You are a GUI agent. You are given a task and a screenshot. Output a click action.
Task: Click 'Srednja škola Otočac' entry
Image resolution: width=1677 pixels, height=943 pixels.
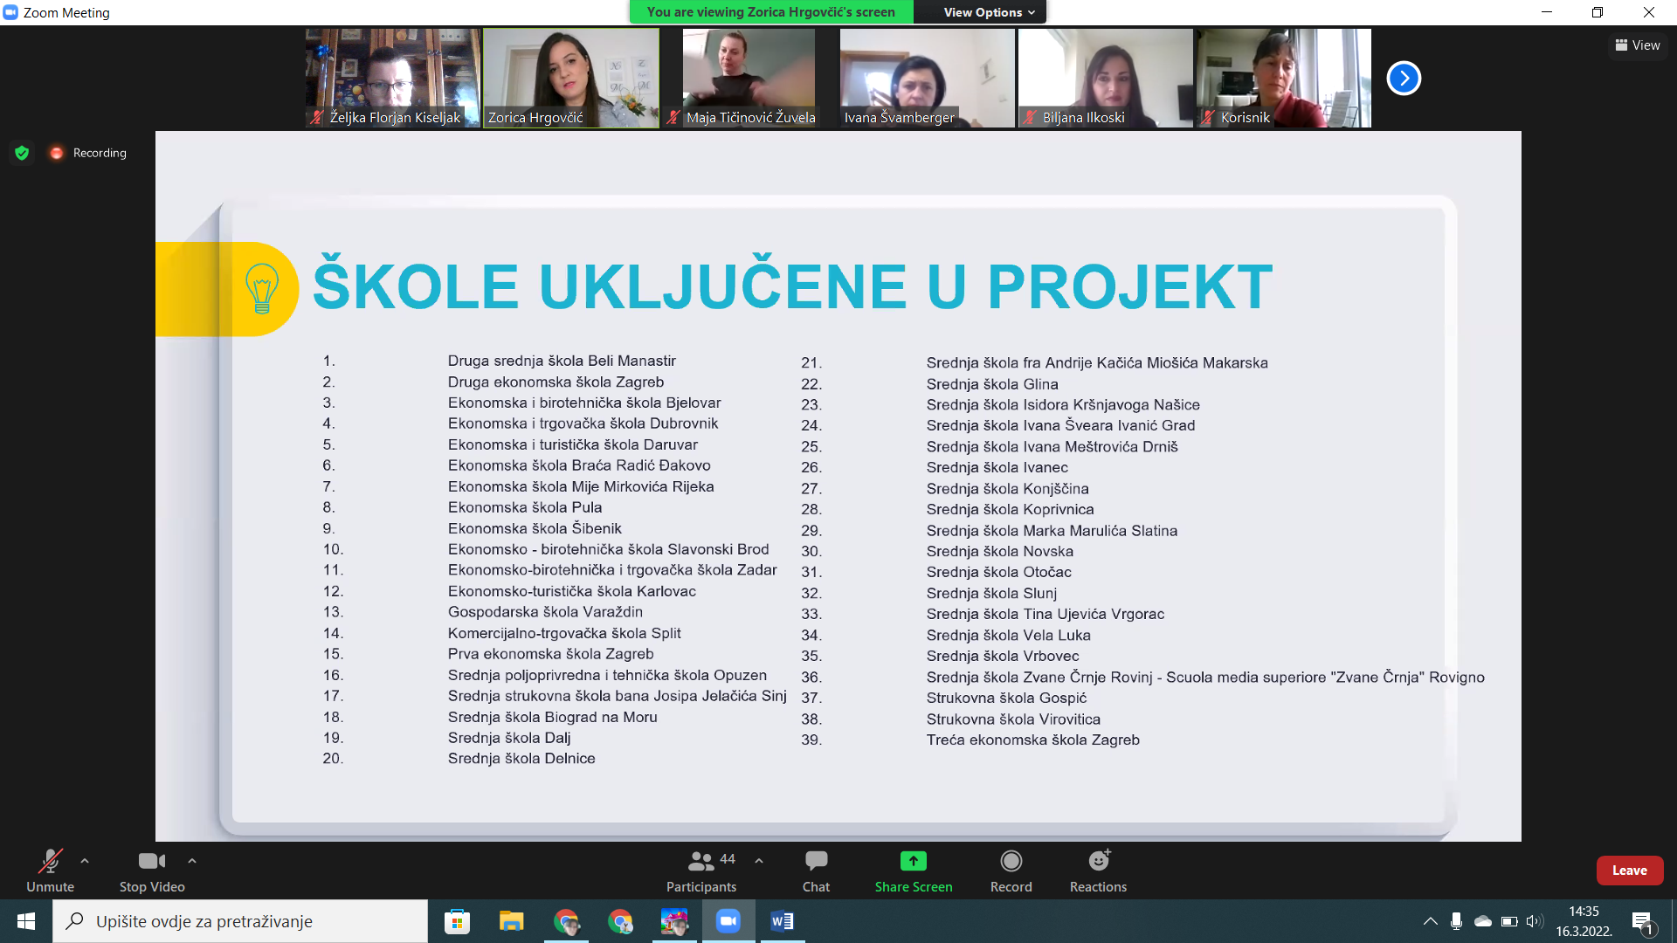coord(998,572)
